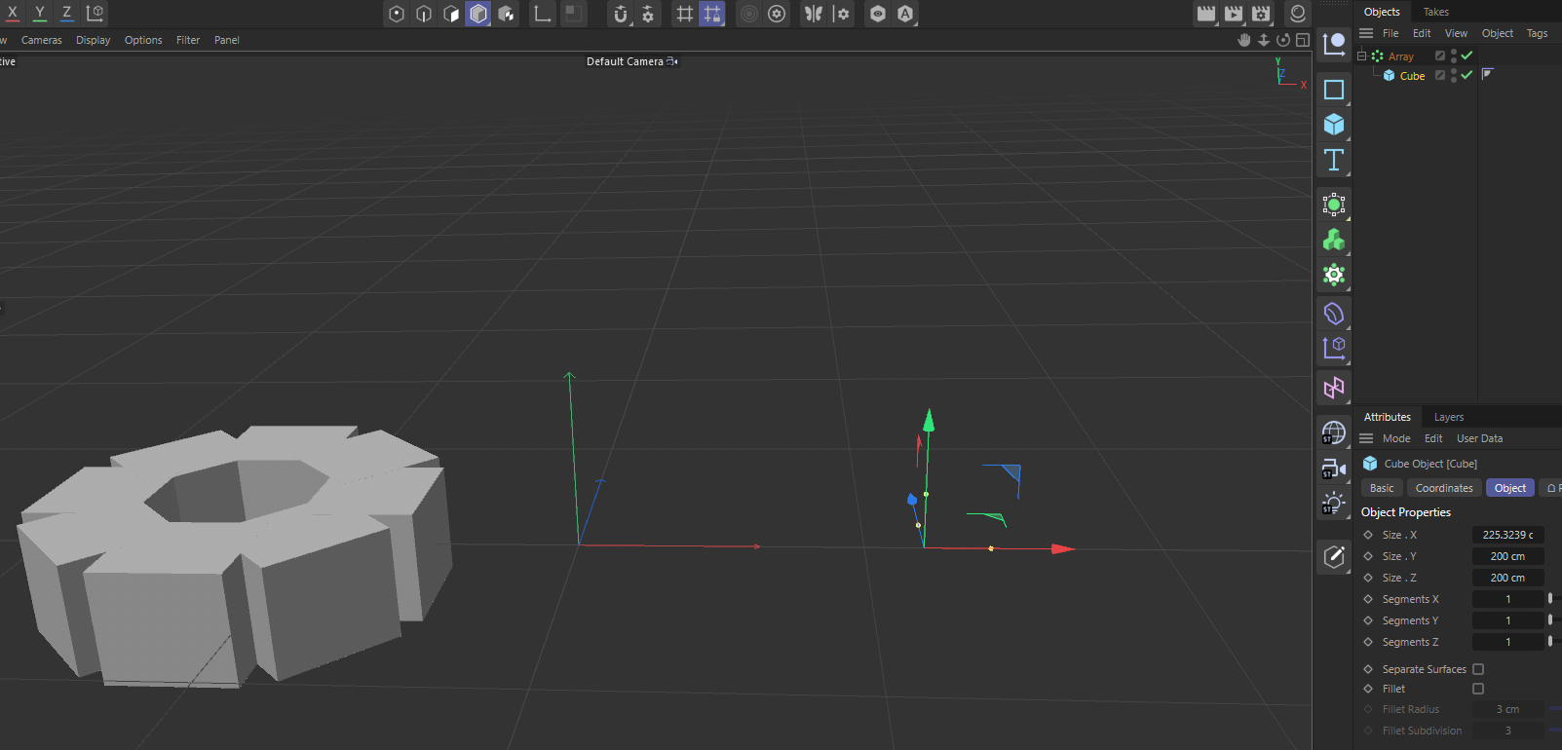Open the MoGraph Cloner gear palette

[x=1334, y=275]
